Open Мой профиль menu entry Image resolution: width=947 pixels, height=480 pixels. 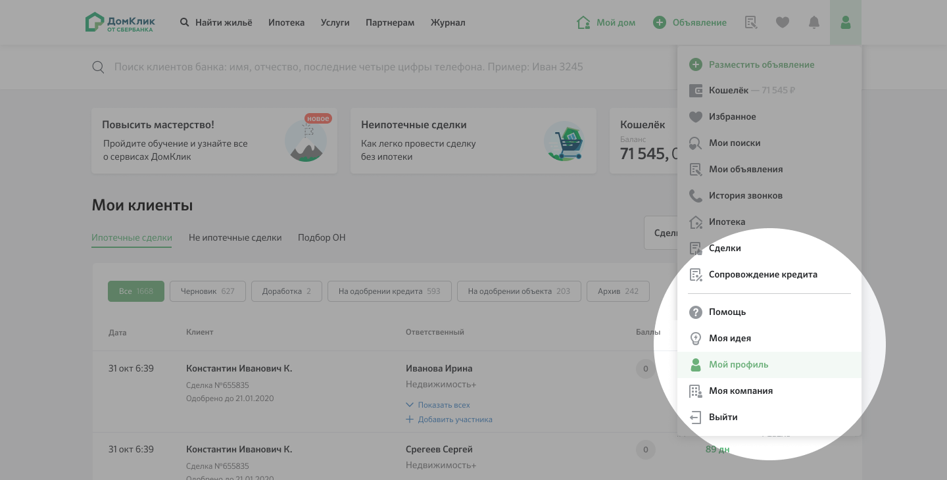coord(769,365)
